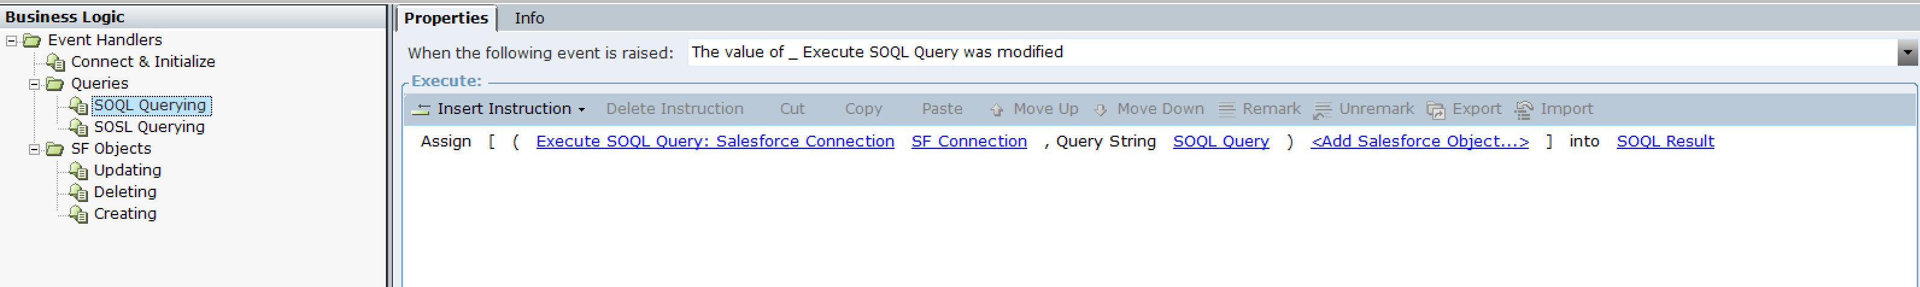Screen dimensions: 1920x287
Task: Click the Move Up arrow icon
Action: click(996, 110)
